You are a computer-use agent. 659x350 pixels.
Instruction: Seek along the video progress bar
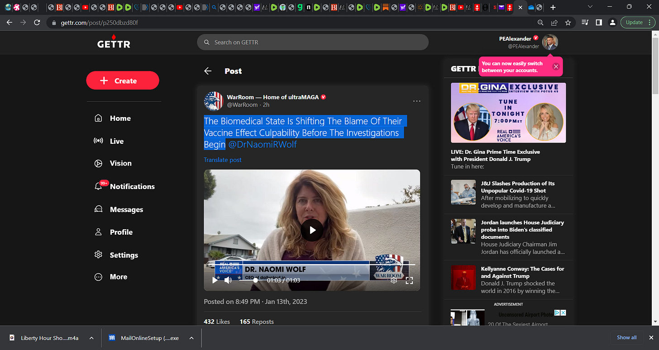coord(312,264)
